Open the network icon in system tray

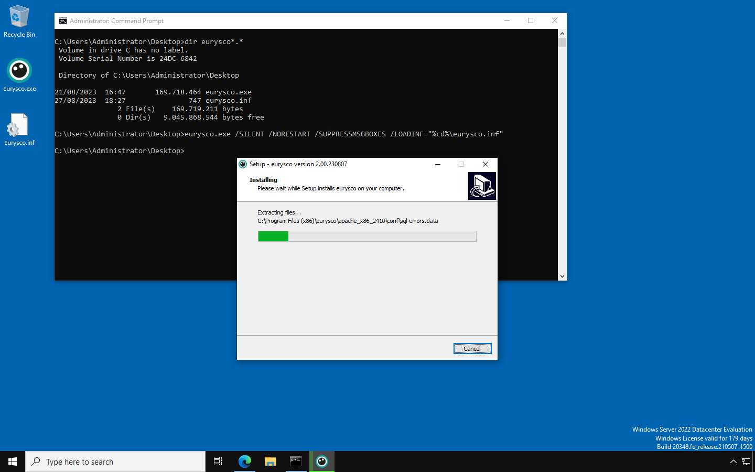click(x=746, y=462)
